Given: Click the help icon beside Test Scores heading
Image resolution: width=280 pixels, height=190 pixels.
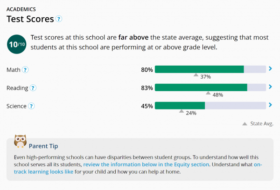Looking at the screenshot, I should 59,19.
